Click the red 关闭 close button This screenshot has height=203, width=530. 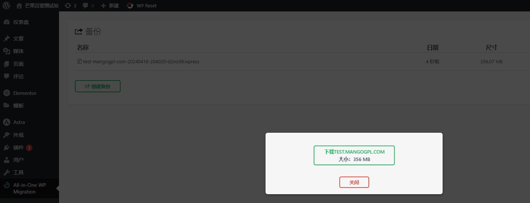354,182
